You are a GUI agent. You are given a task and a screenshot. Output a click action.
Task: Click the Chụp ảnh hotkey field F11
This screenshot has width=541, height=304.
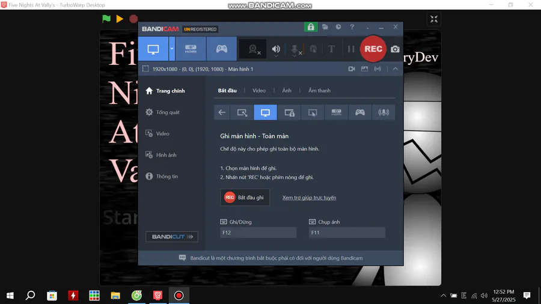pyautogui.click(x=347, y=233)
